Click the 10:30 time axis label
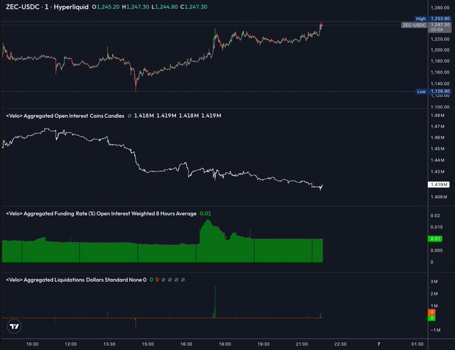455x350 pixels. pyautogui.click(x=32, y=344)
